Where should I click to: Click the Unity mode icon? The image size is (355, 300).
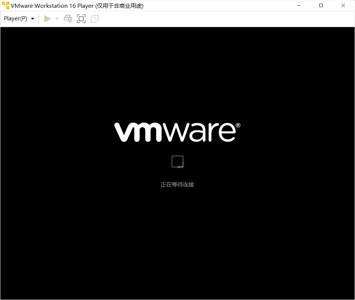(95, 19)
